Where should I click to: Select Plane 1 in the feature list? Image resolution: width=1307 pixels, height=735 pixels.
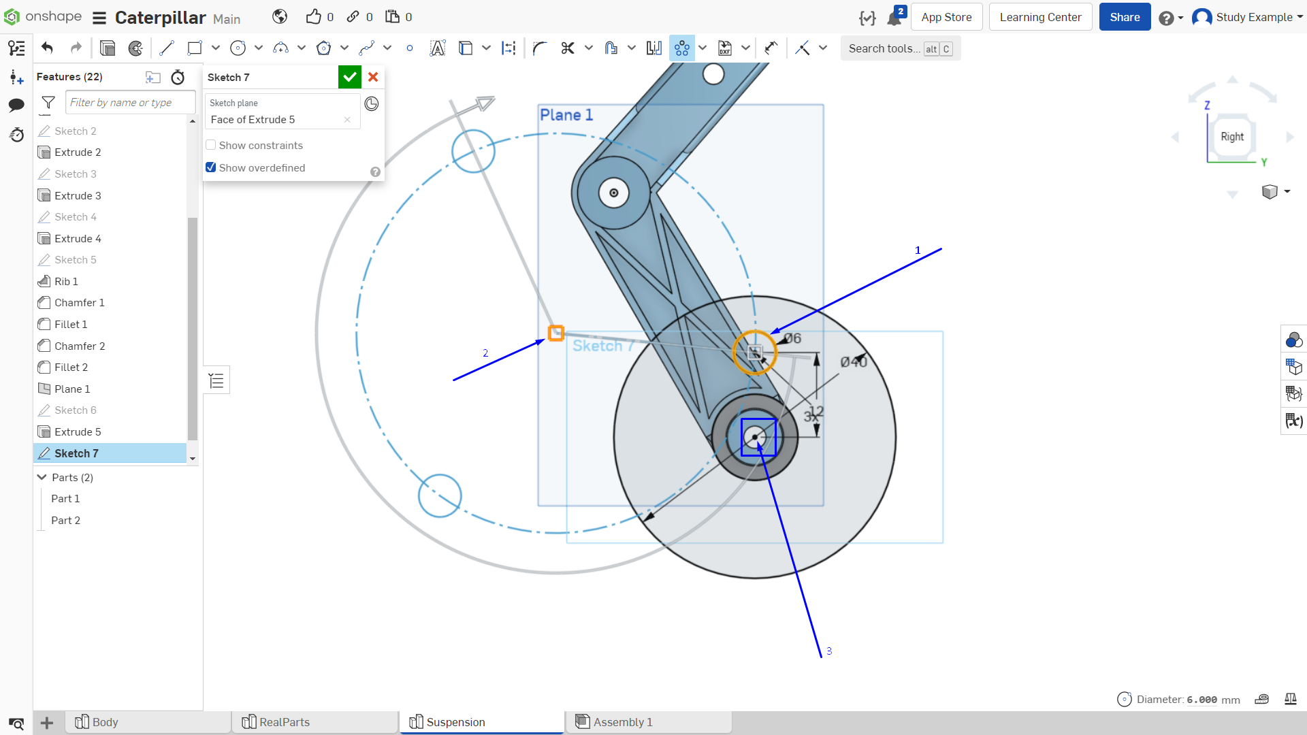(110, 389)
